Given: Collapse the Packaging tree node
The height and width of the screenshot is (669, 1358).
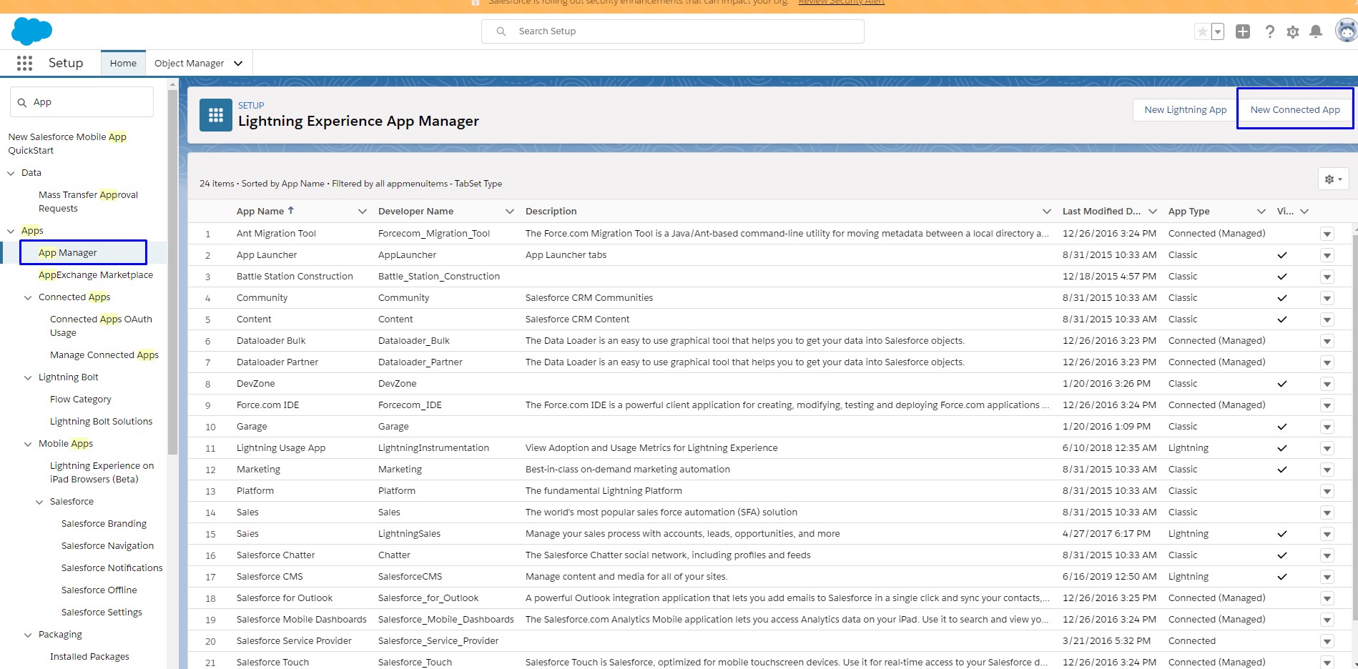Looking at the screenshot, I should coord(28,635).
